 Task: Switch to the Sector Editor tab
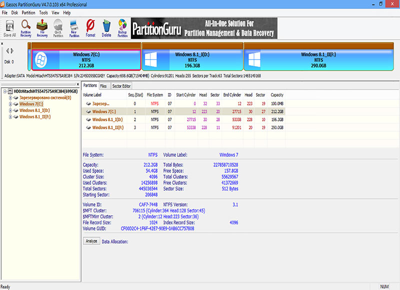coord(121,86)
